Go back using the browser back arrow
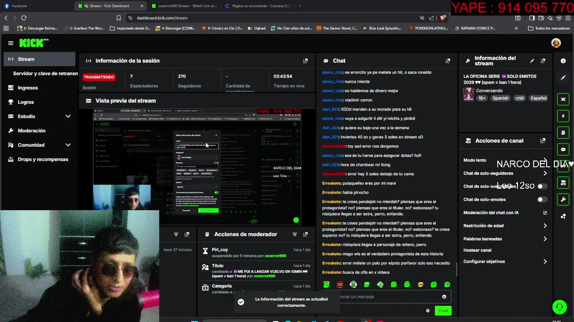Viewport: 574px width, 322px height. pos(6,18)
